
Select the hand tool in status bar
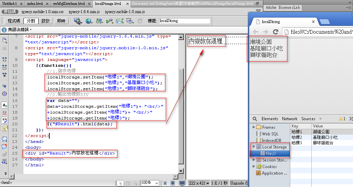(x=128, y=183)
